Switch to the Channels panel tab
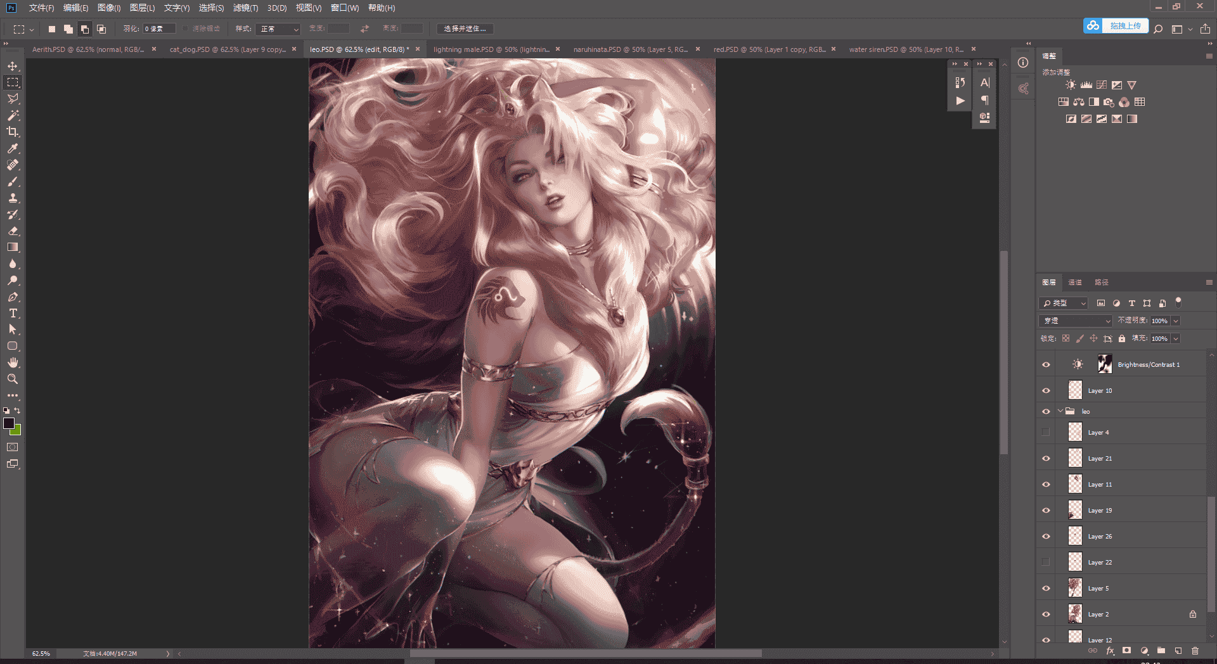Screen dimensions: 1217x664 click(1075, 282)
